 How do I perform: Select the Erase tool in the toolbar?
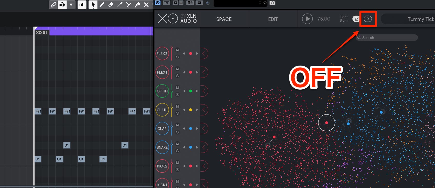[111, 5]
